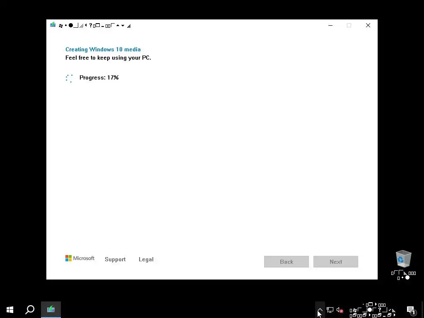Click the spinning progress indicator

click(69, 78)
